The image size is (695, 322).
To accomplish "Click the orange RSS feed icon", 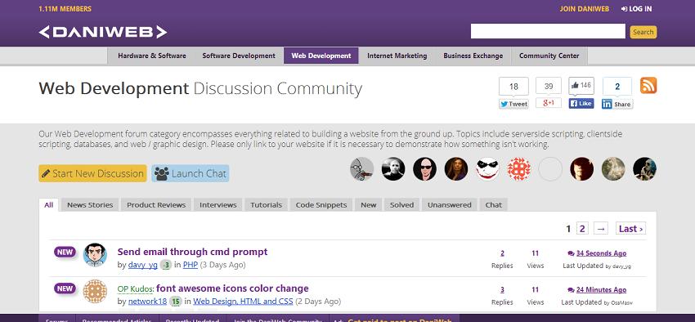I will point(648,86).
